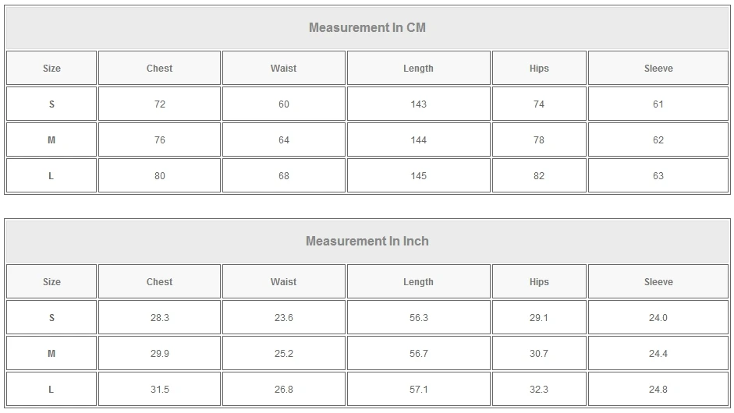Image resolution: width=734 pixels, height=413 pixels.
Task: Select the sleeve value 24.0 cell
Action: [658, 318]
